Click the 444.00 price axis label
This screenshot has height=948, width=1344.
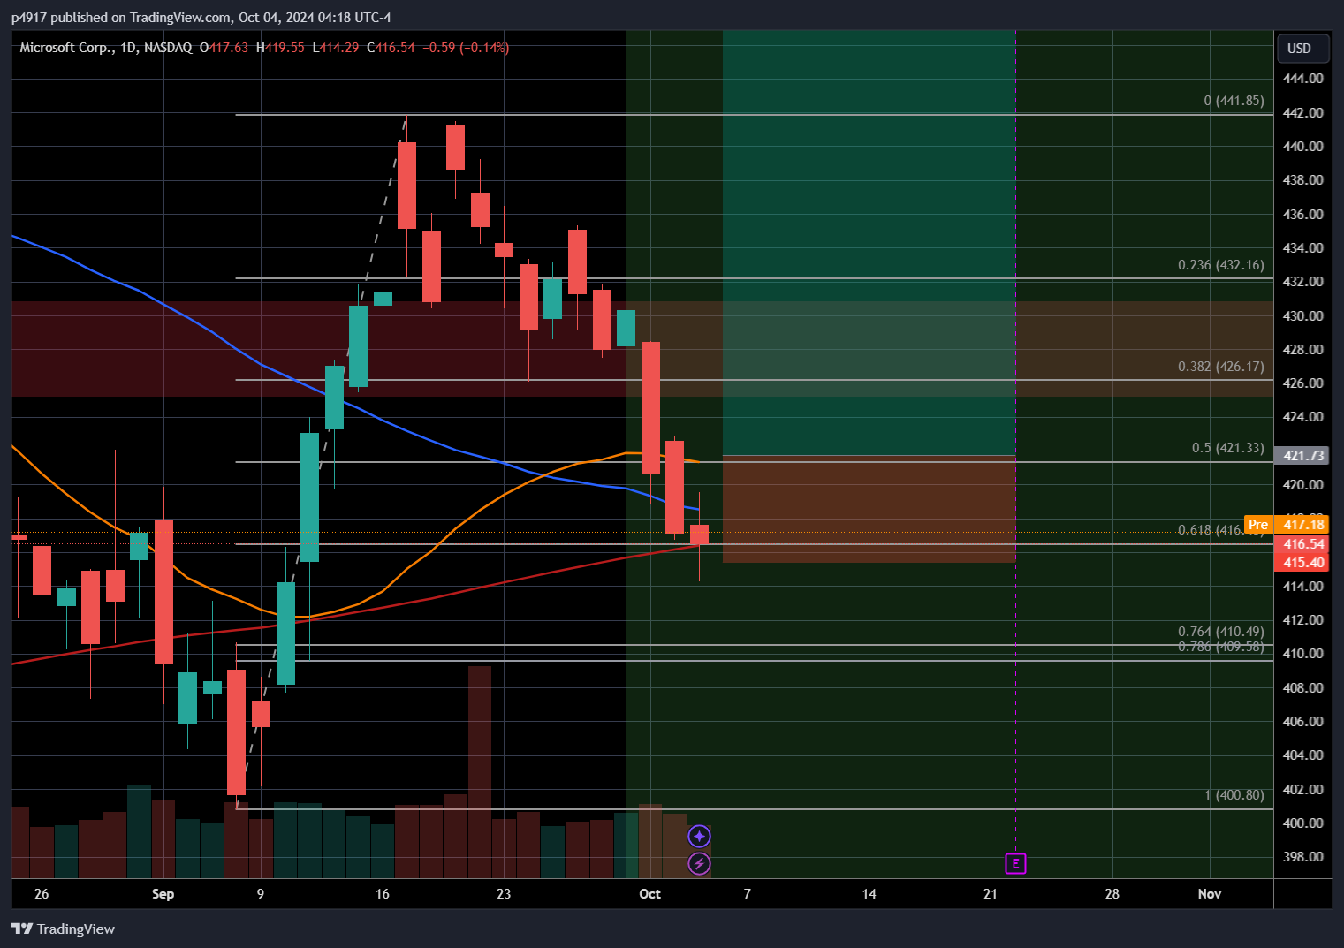tap(1302, 79)
